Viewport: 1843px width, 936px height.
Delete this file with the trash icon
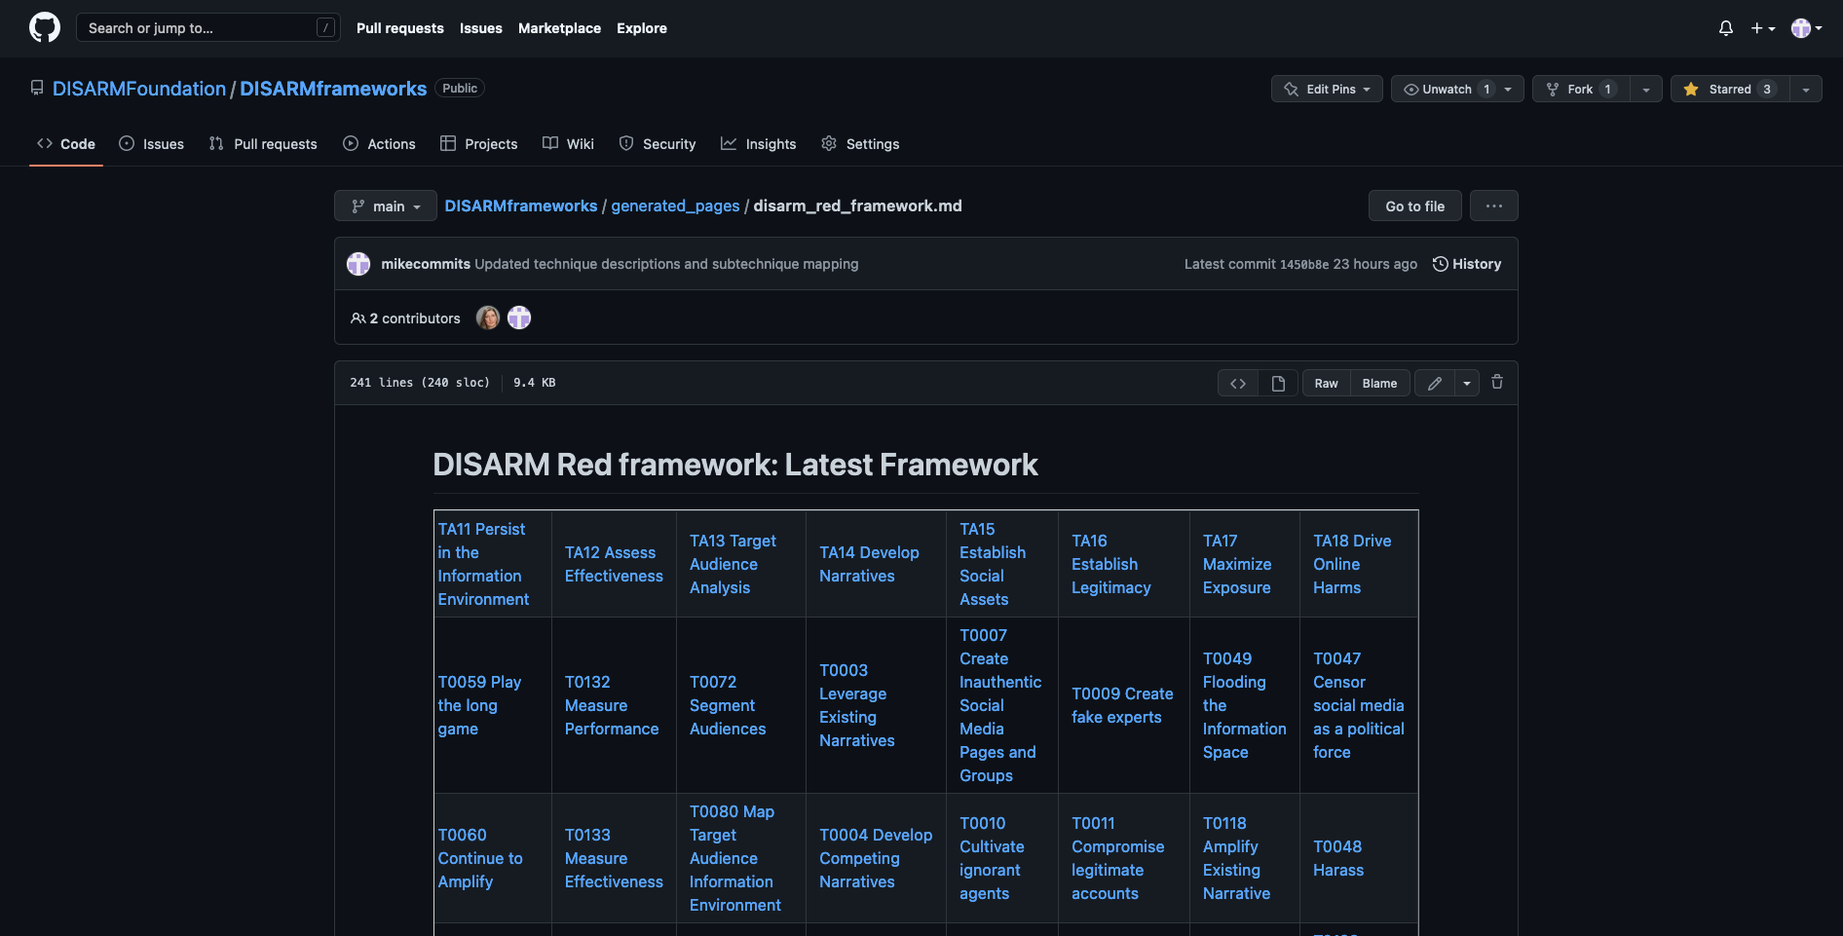[x=1497, y=382]
